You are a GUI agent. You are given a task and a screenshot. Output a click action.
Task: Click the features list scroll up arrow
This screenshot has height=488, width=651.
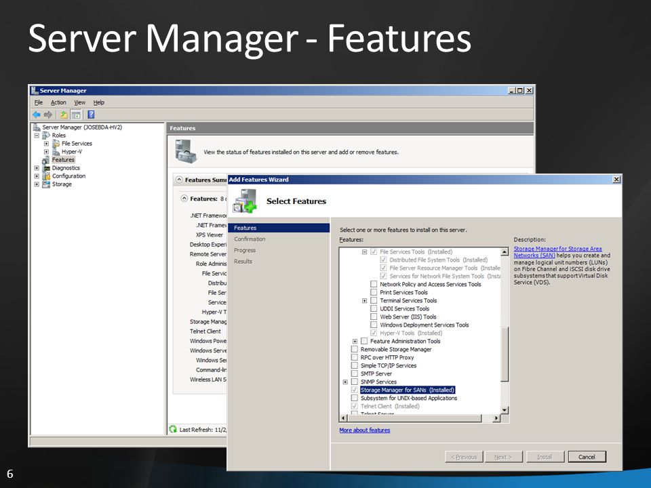[505, 252]
